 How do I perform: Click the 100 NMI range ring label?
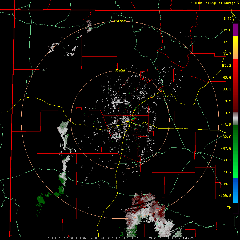point(120,21)
